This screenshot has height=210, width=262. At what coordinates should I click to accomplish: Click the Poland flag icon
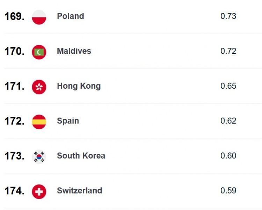click(39, 17)
